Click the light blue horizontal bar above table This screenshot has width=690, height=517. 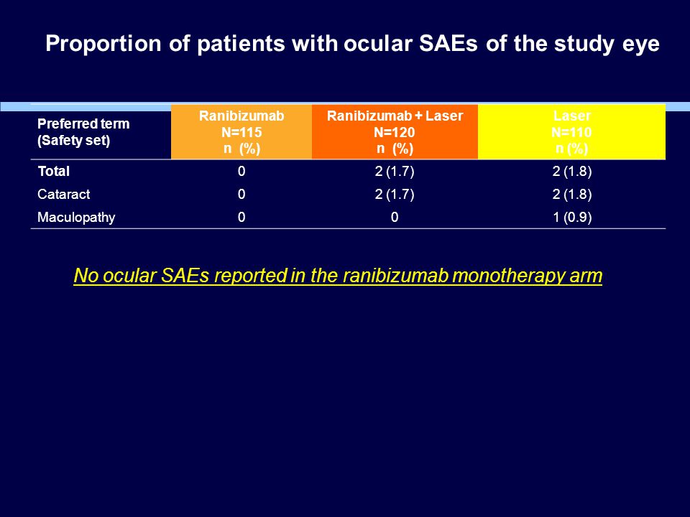click(x=86, y=107)
